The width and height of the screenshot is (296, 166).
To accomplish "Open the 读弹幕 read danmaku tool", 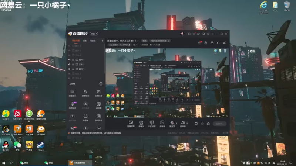I will coord(98,106).
